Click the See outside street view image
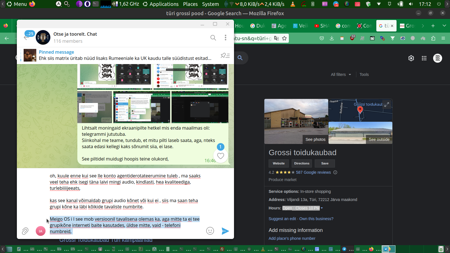 click(360, 133)
